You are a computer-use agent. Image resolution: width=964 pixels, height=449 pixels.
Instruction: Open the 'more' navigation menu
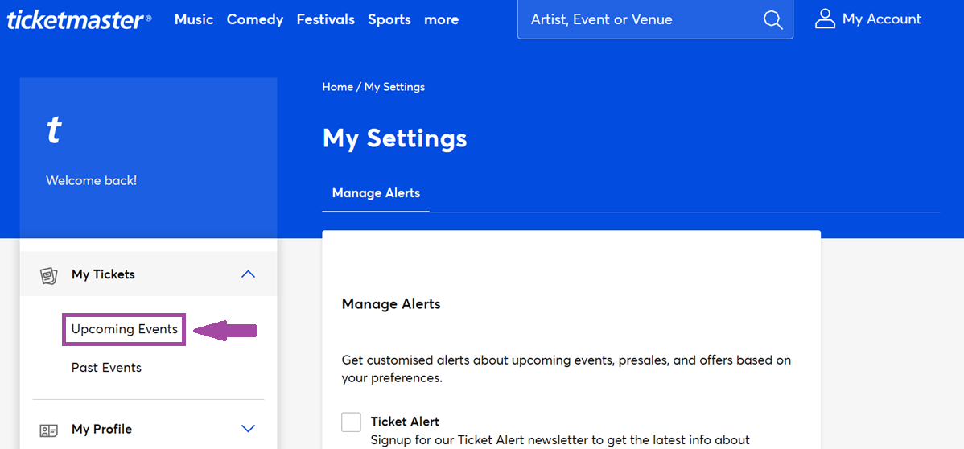[x=441, y=19]
